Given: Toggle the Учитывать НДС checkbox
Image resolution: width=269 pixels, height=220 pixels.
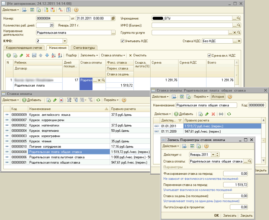Looking at the screenshot, I should 123,41.
